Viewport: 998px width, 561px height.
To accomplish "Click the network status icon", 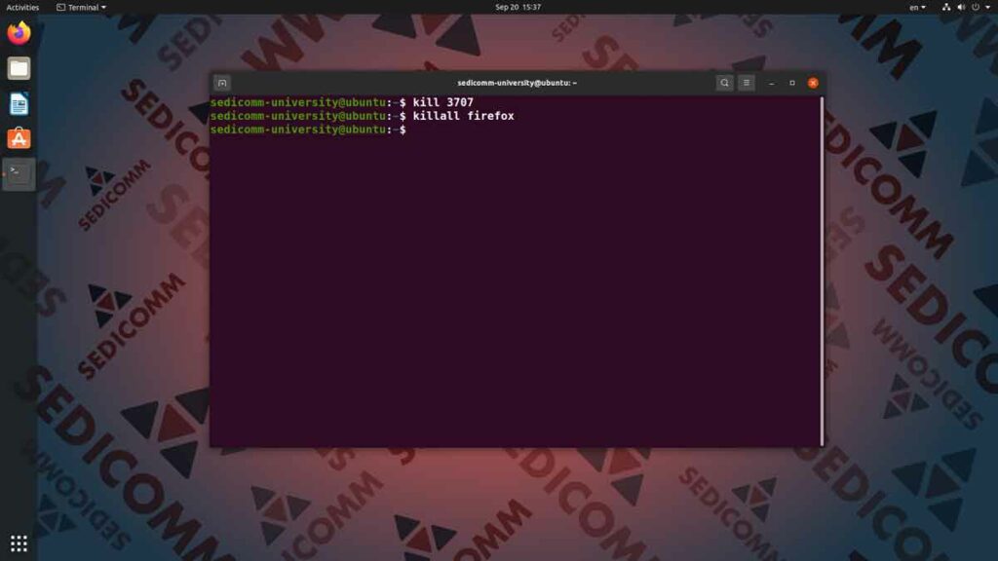I will click(945, 7).
